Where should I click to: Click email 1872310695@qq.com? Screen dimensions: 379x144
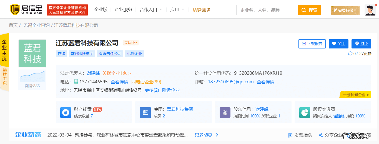coord(231,82)
